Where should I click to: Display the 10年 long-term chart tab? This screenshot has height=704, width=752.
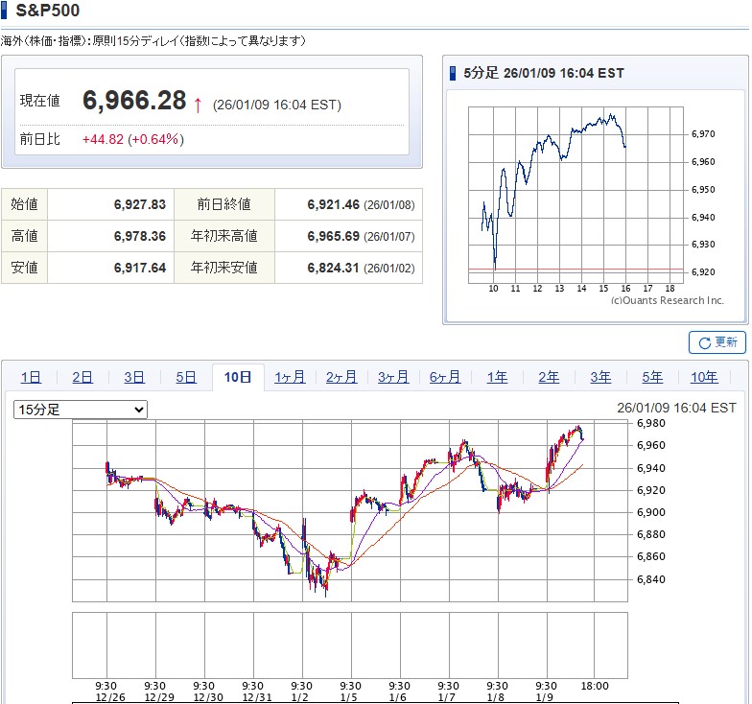point(704,378)
